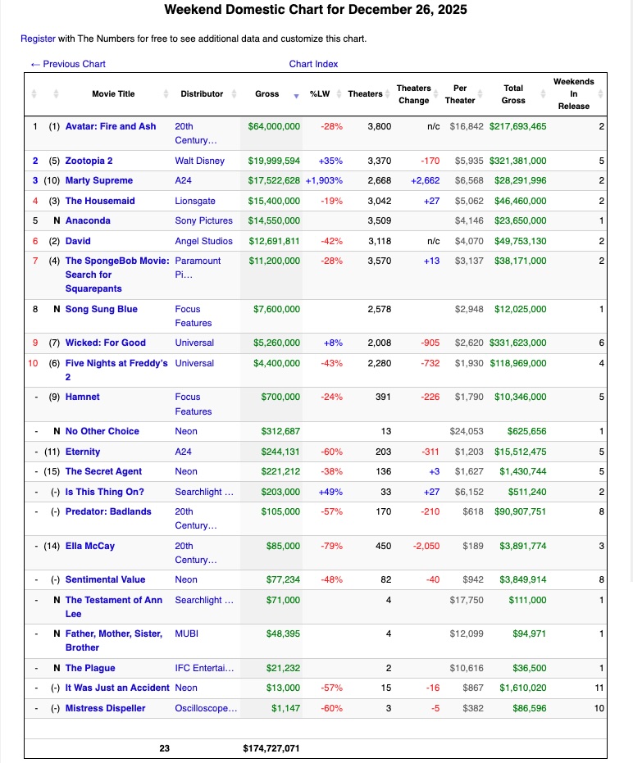Click the Predator: Badlands link
The image size is (633, 763).
coord(108,511)
